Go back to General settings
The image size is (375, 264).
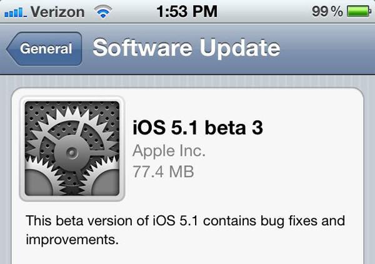45,49
